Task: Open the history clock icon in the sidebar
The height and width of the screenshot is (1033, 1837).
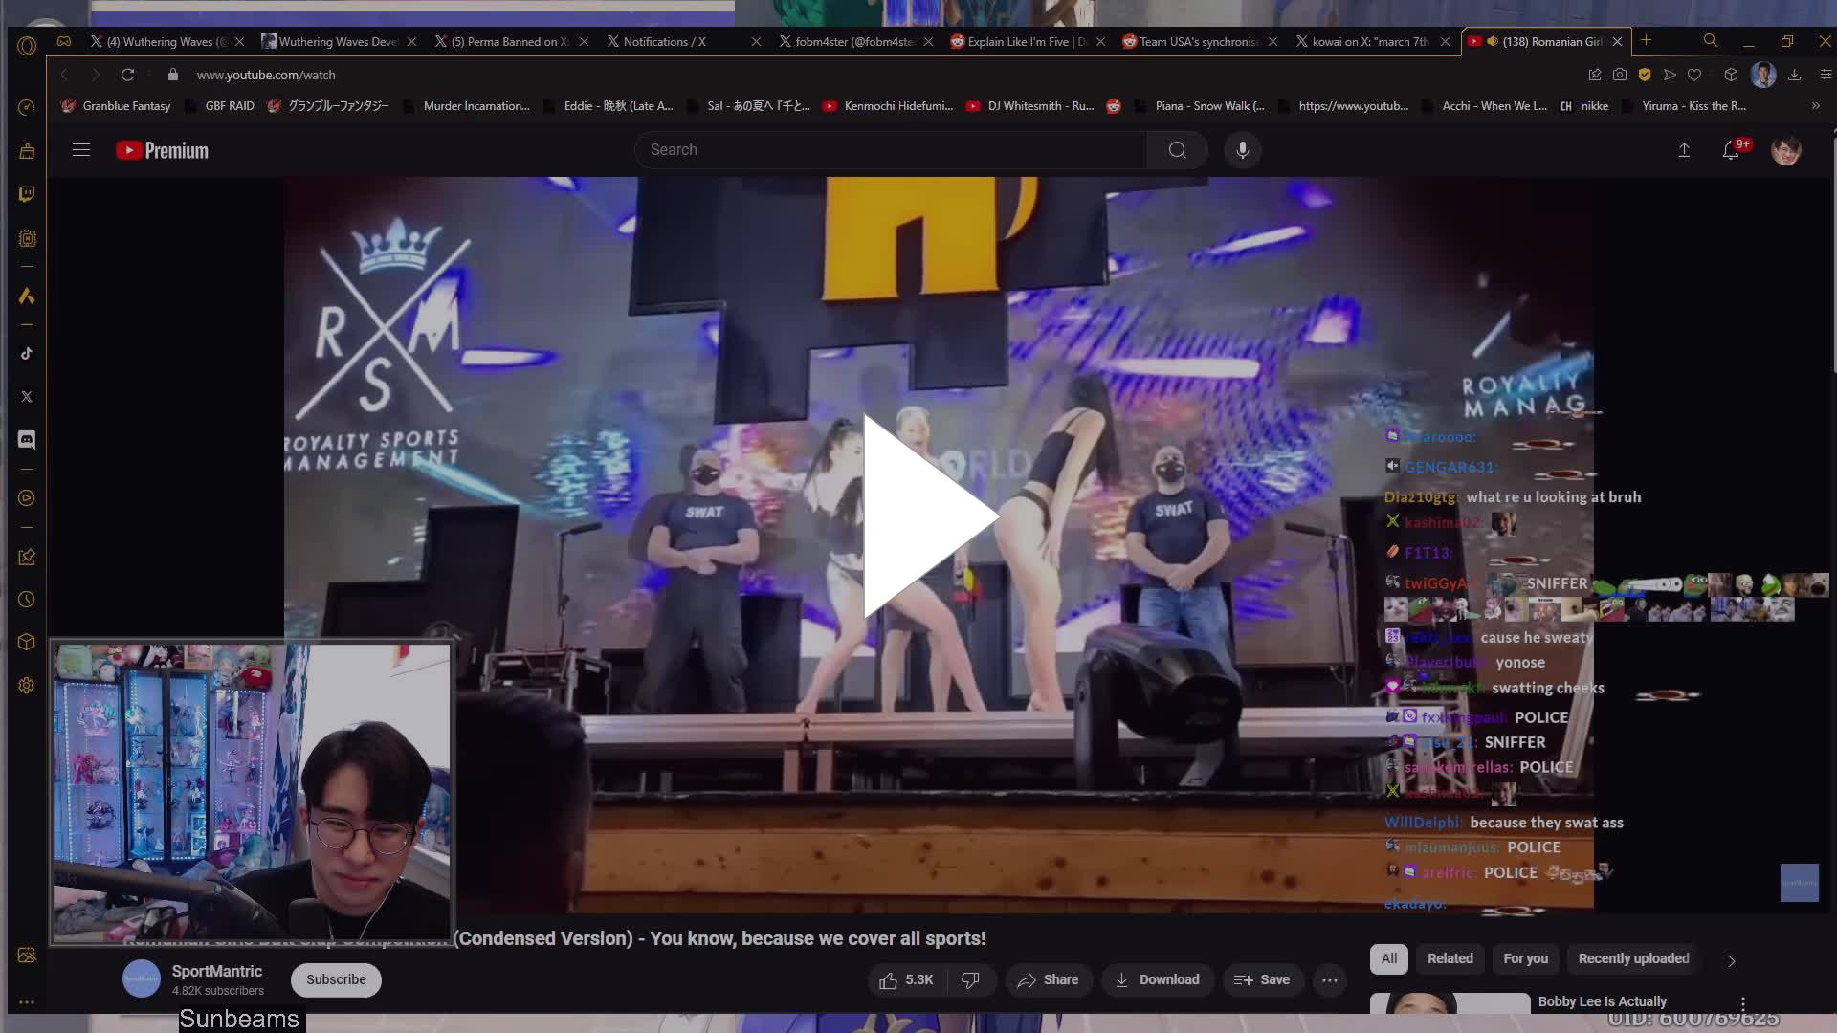Action: 28,600
